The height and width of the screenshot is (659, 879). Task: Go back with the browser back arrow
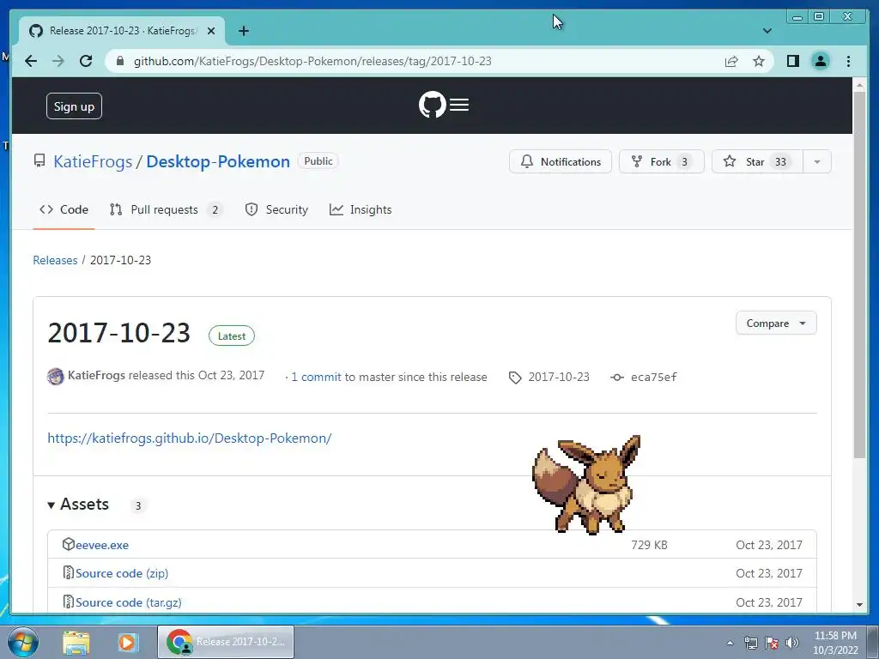pos(31,61)
